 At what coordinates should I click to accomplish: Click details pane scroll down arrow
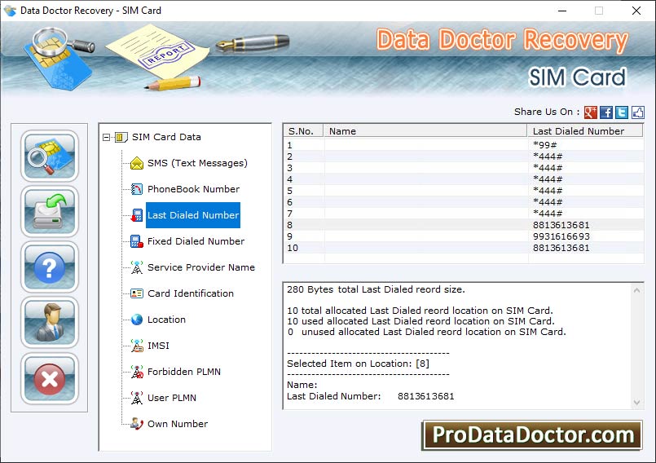636,403
